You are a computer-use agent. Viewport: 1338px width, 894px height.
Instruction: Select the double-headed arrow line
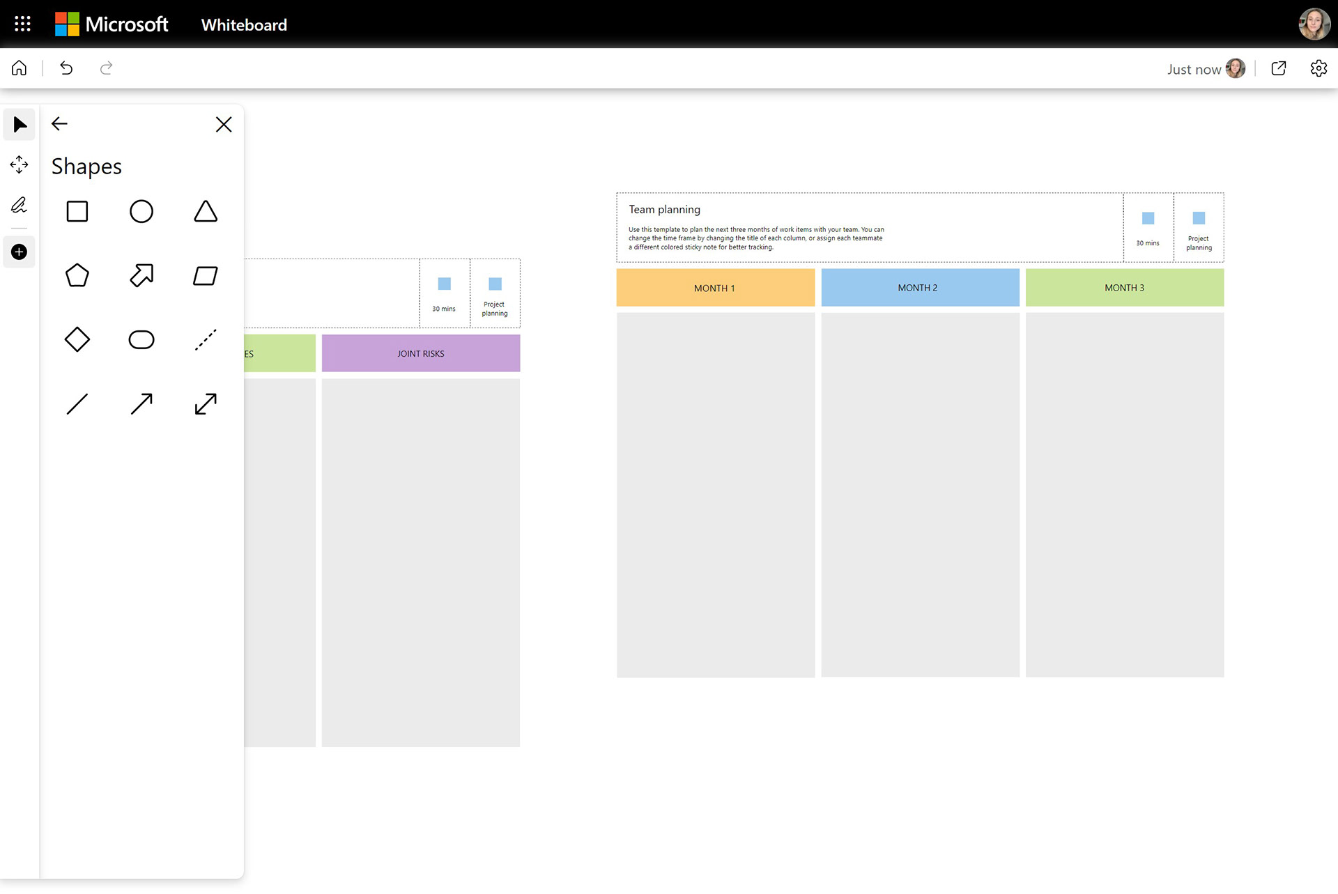point(206,404)
